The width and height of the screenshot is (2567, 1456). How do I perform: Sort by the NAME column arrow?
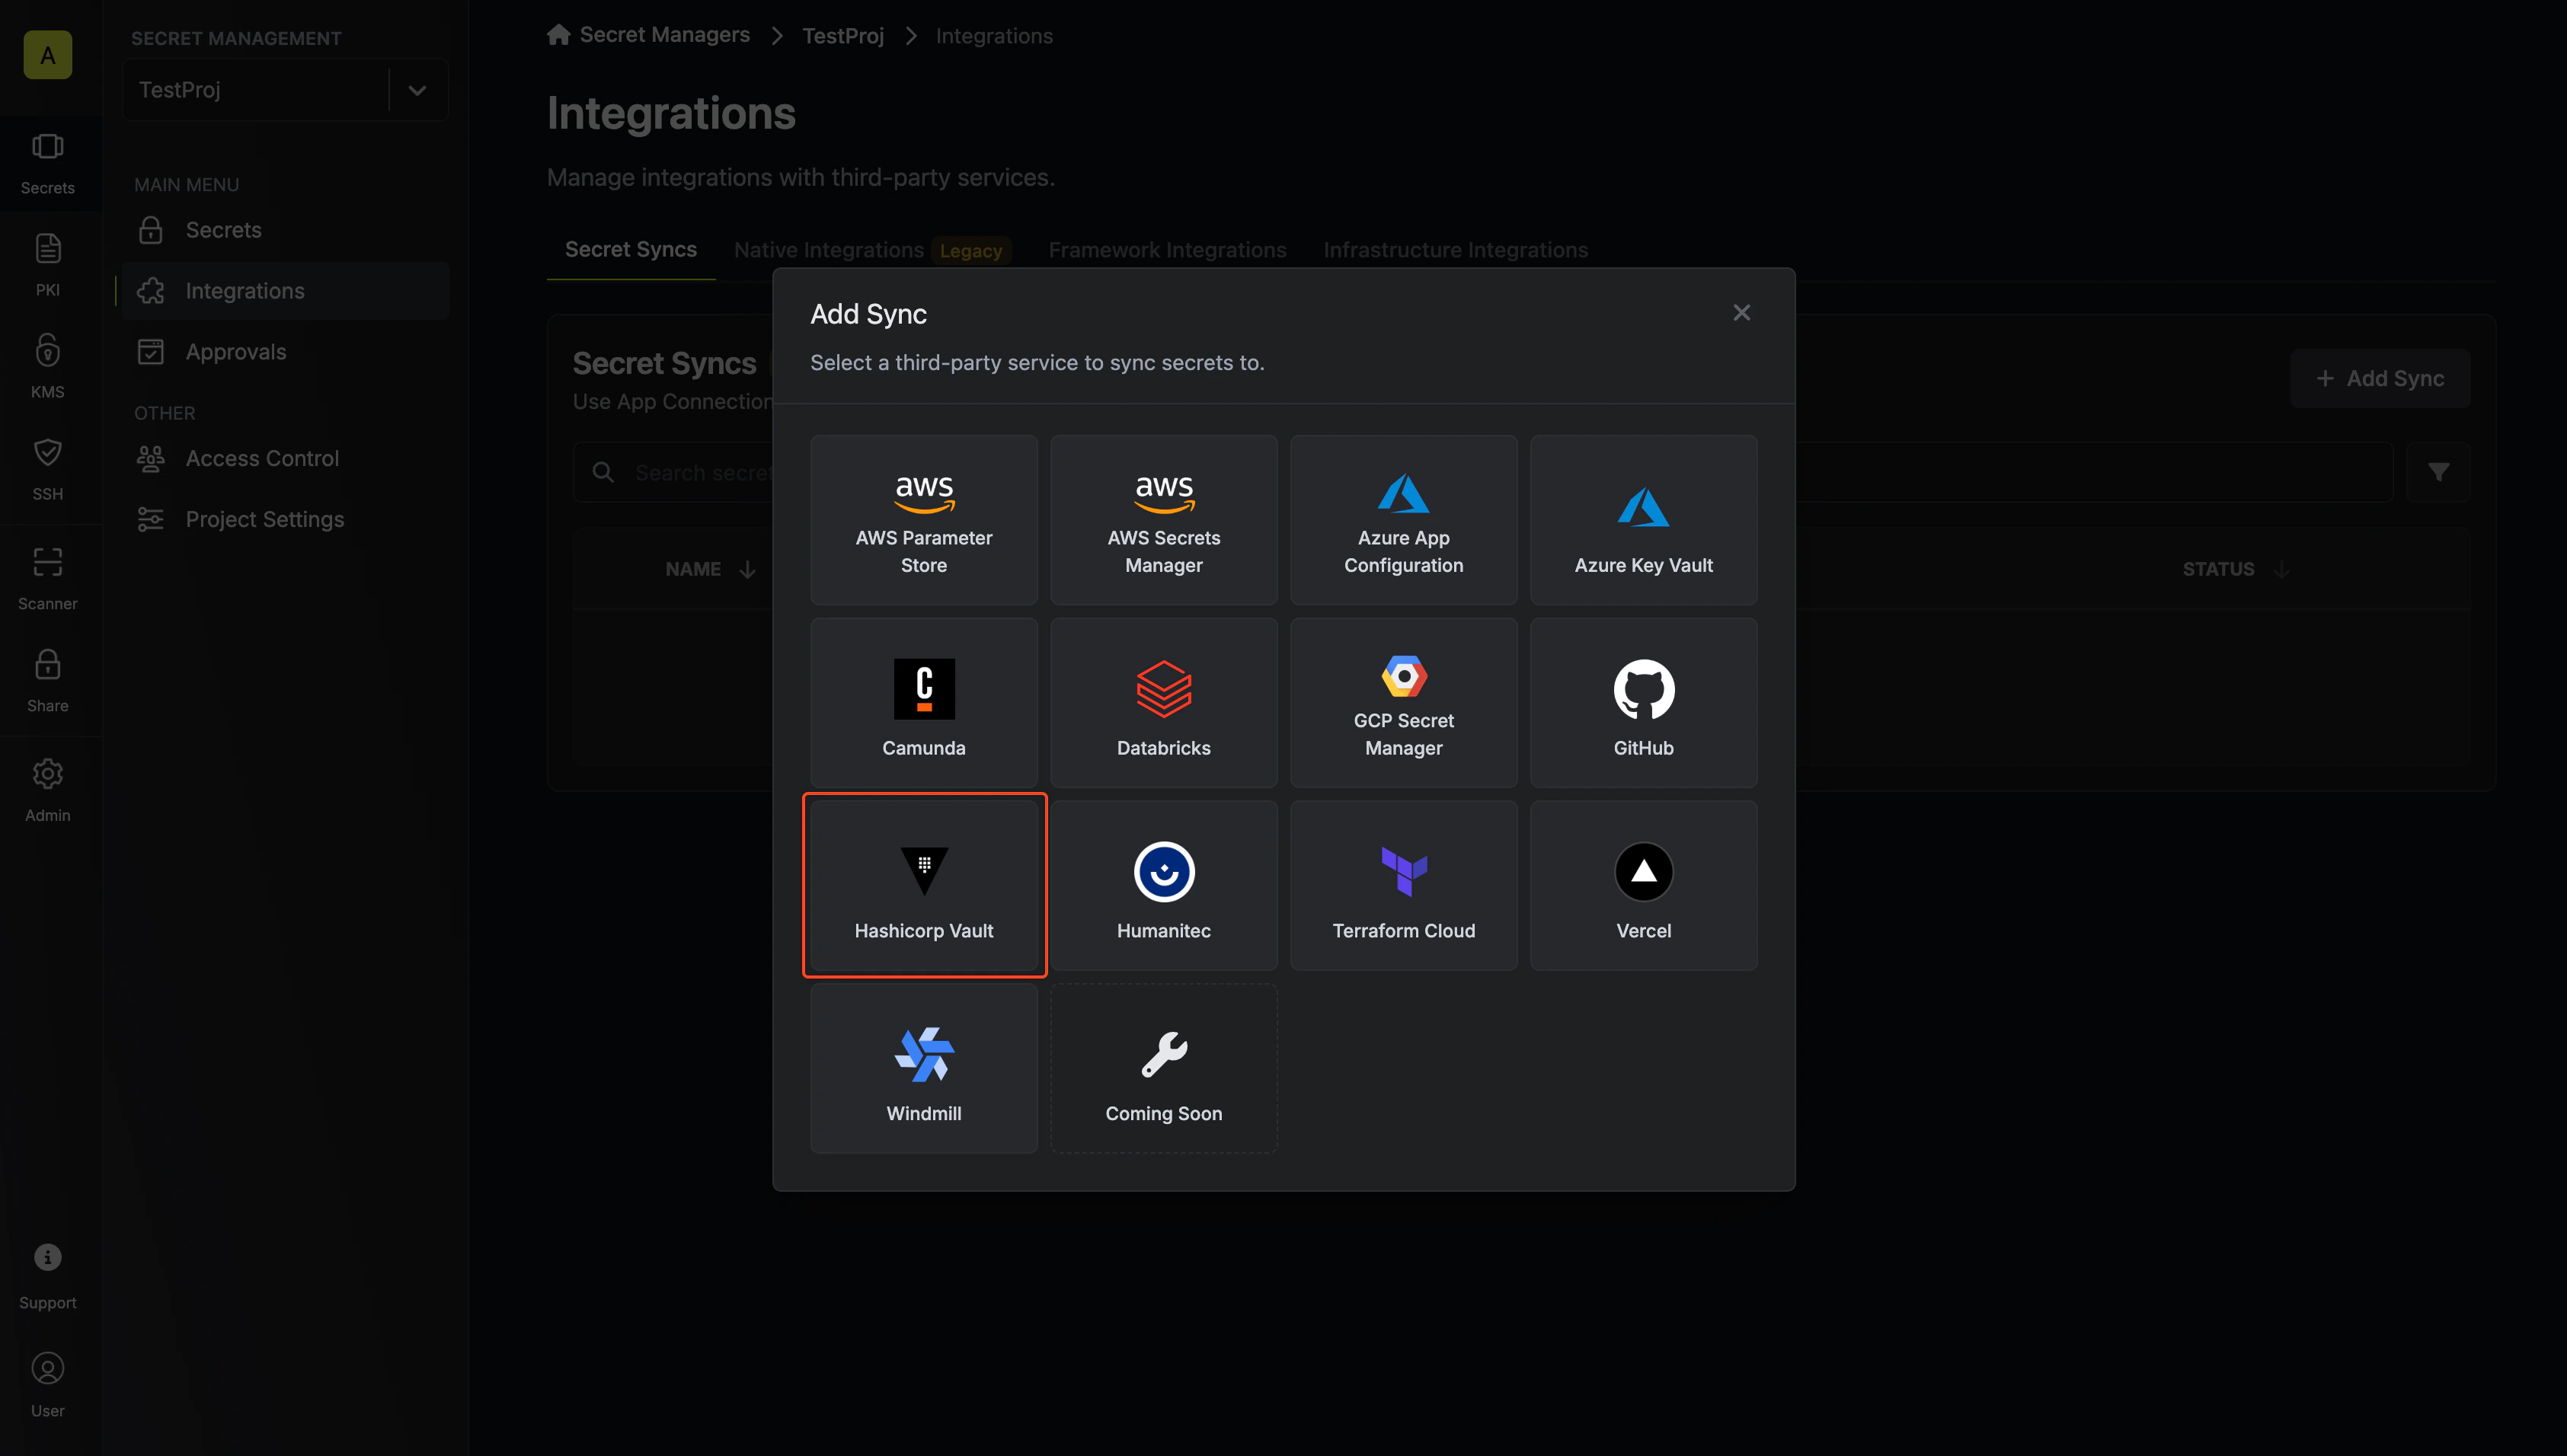747,569
